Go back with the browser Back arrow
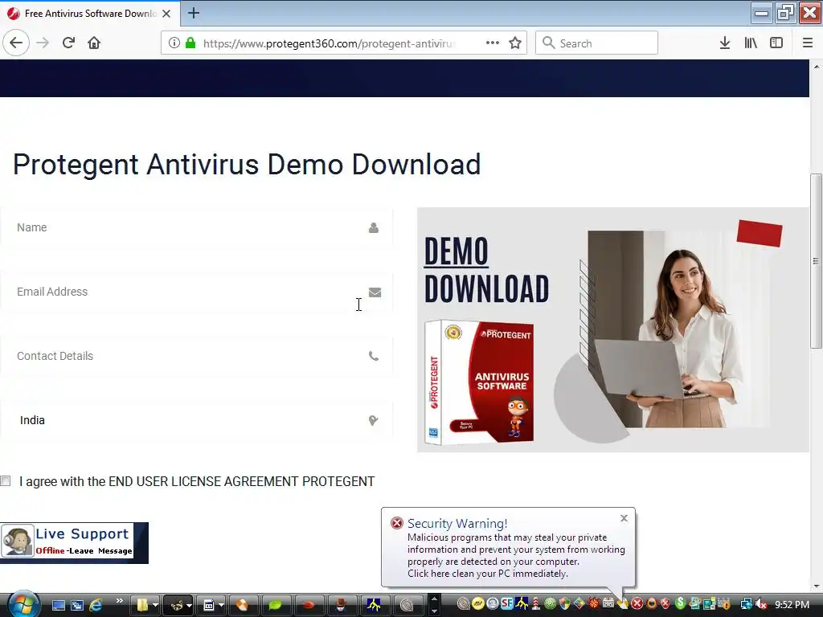Screen dimensions: 823x617 (16, 43)
